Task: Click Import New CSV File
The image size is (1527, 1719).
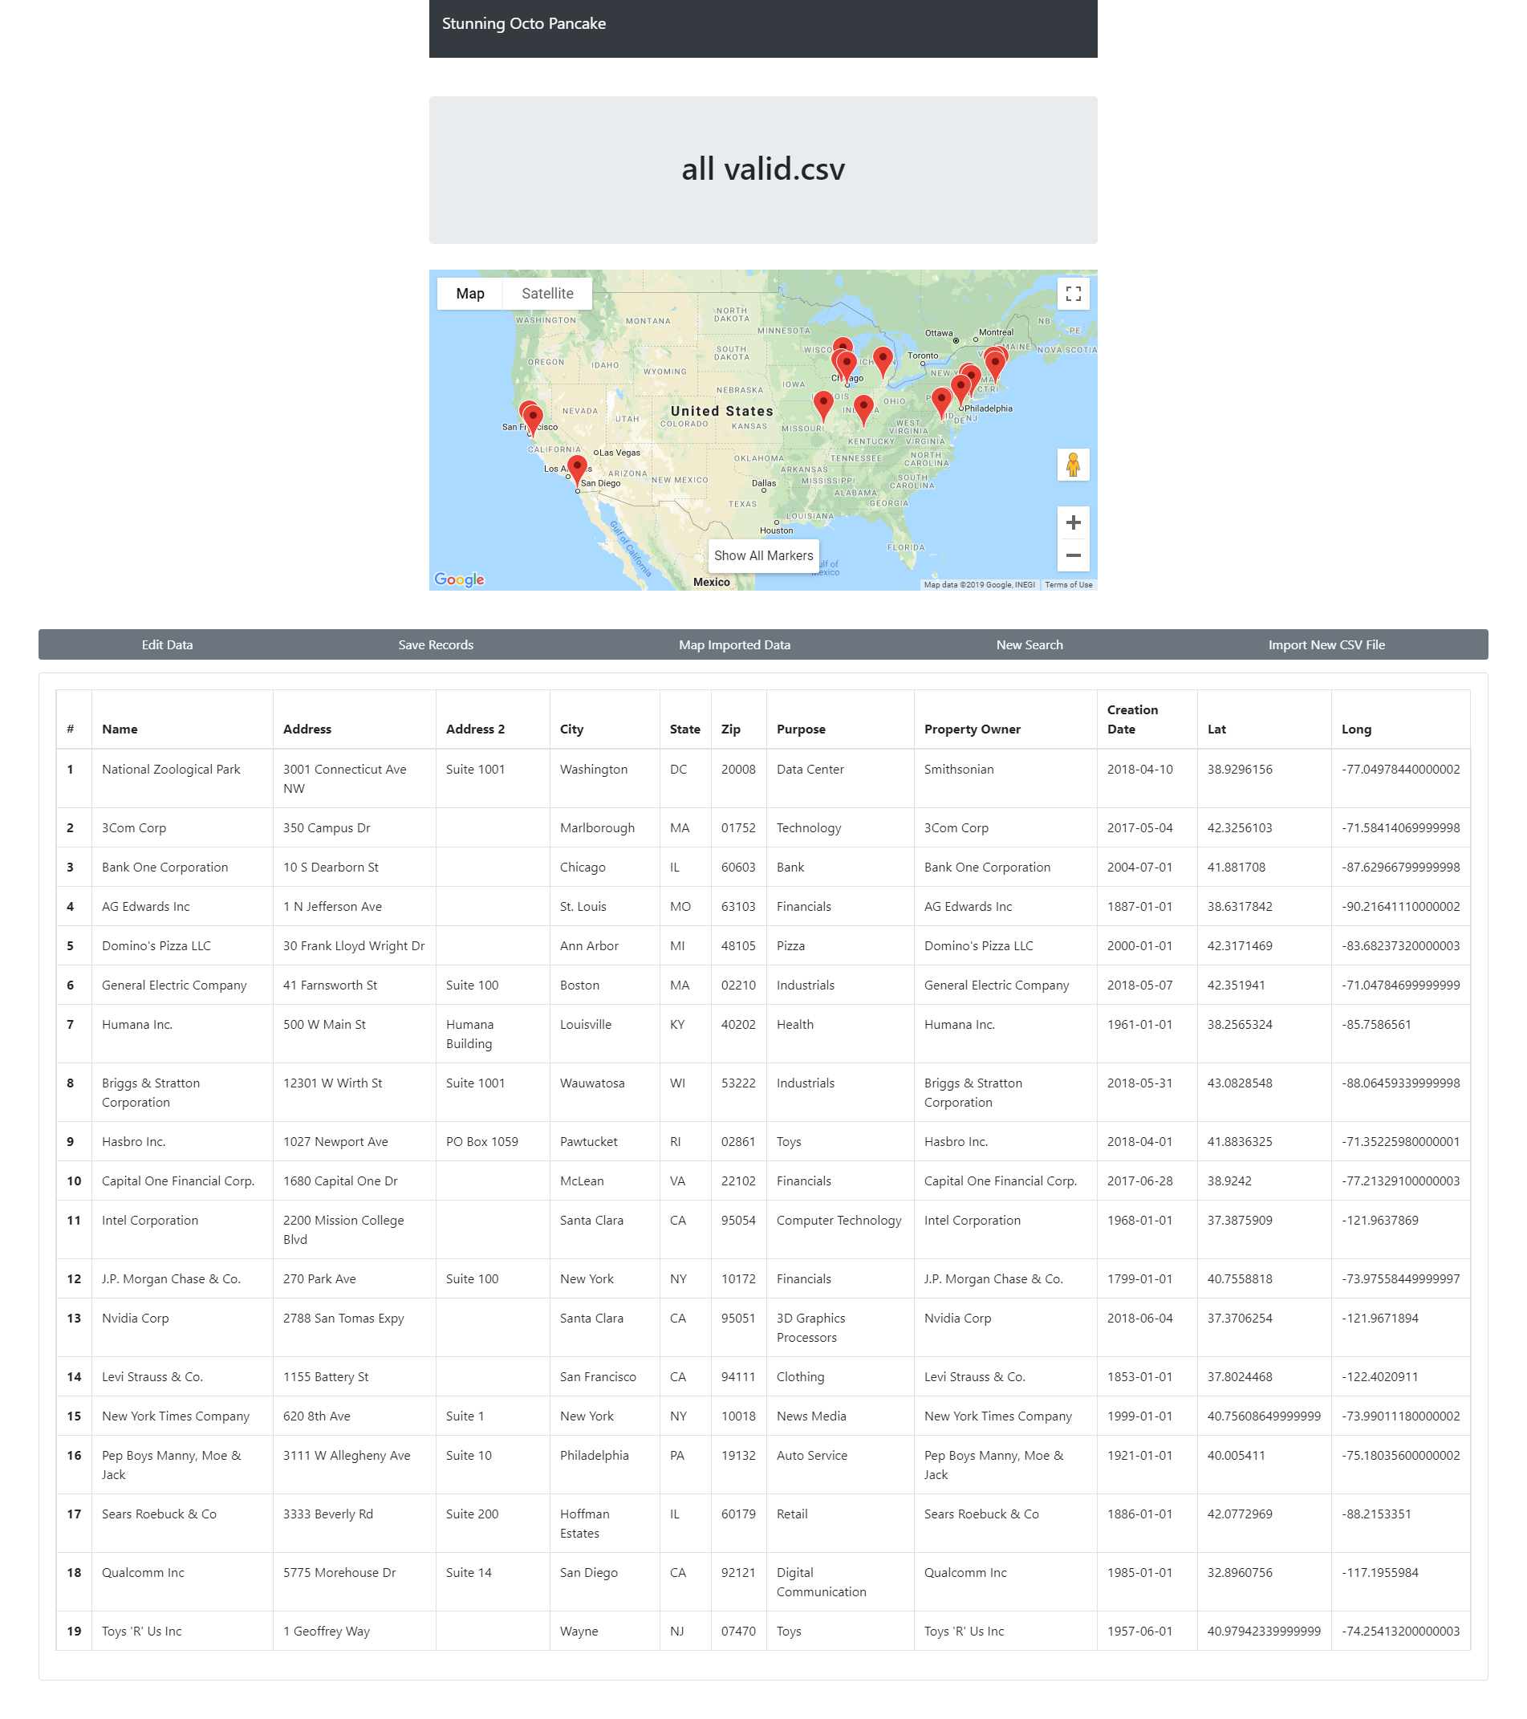Action: click(1326, 645)
